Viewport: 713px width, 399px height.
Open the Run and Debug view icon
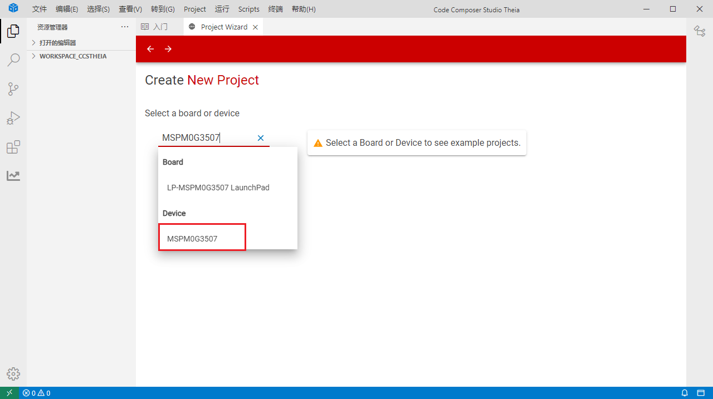point(13,118)
